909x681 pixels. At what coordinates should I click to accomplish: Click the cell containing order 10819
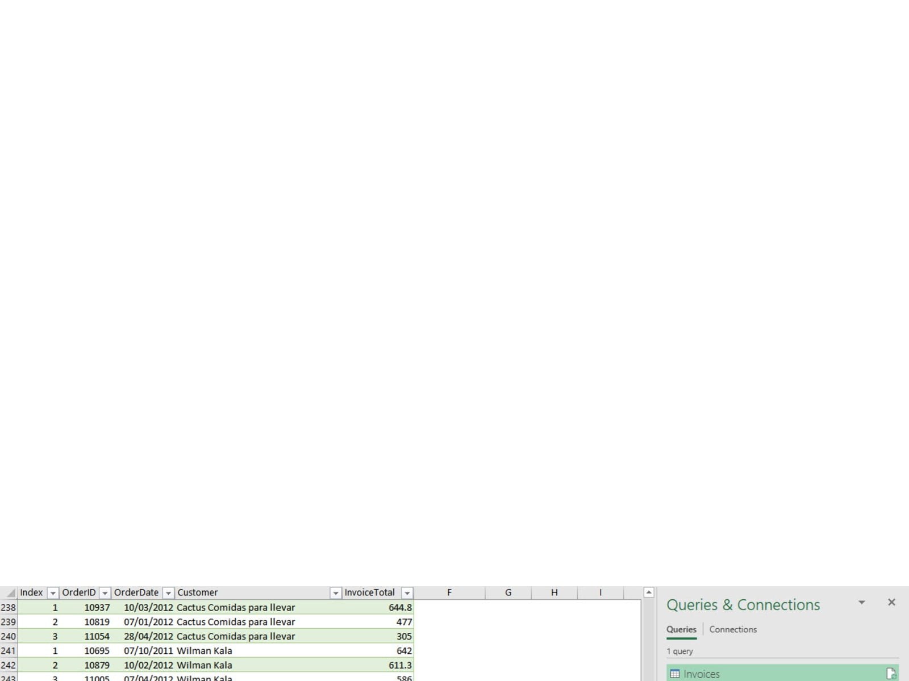(x=97, y=622)
